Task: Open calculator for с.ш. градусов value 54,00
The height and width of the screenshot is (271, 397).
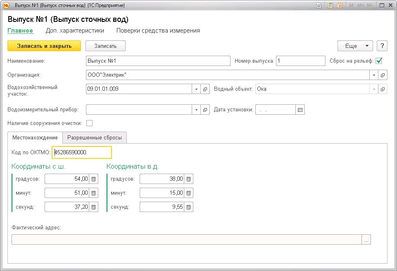Action: coord(93,179)
